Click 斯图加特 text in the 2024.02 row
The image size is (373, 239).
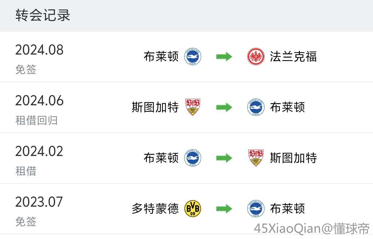click(x=293, y=158)
